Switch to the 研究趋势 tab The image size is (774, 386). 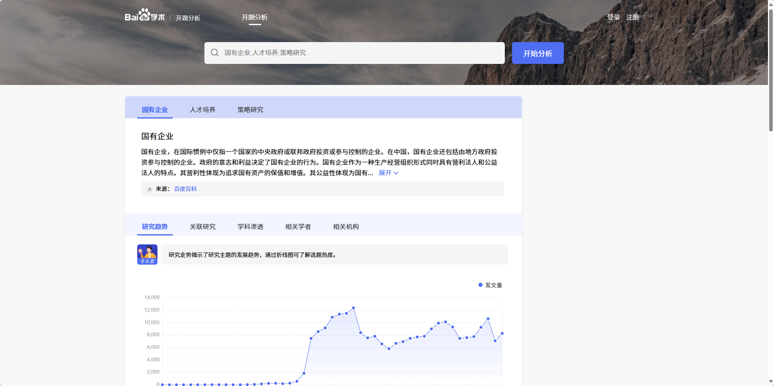pos(155,227)
